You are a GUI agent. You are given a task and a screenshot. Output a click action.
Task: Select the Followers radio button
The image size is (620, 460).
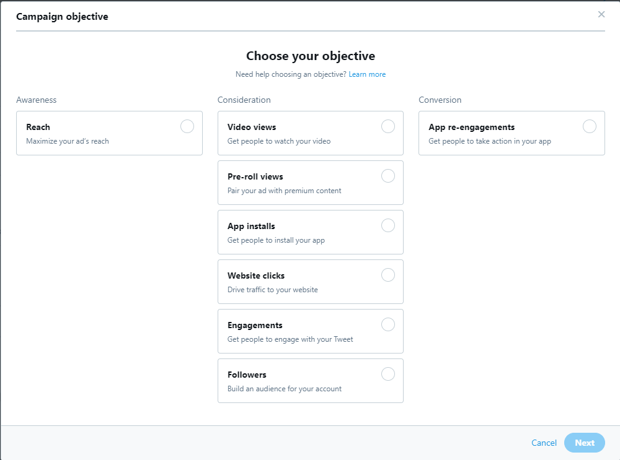coord(388,374)
